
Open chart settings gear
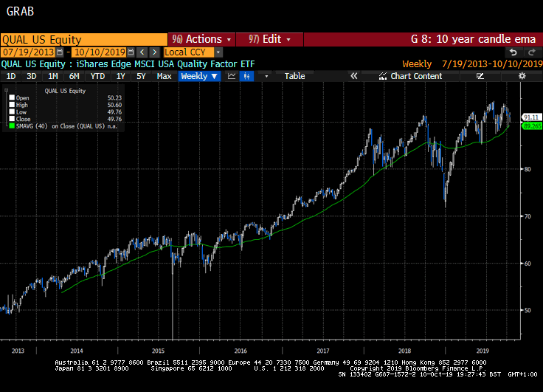click(x=522, y=76)
